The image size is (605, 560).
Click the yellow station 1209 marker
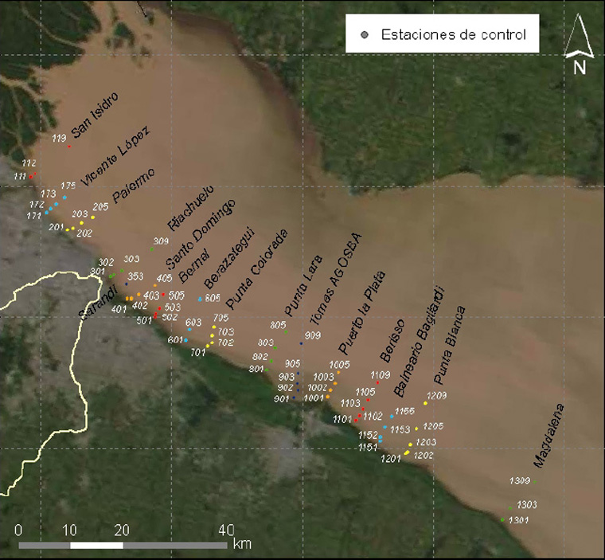coord(425,403)
